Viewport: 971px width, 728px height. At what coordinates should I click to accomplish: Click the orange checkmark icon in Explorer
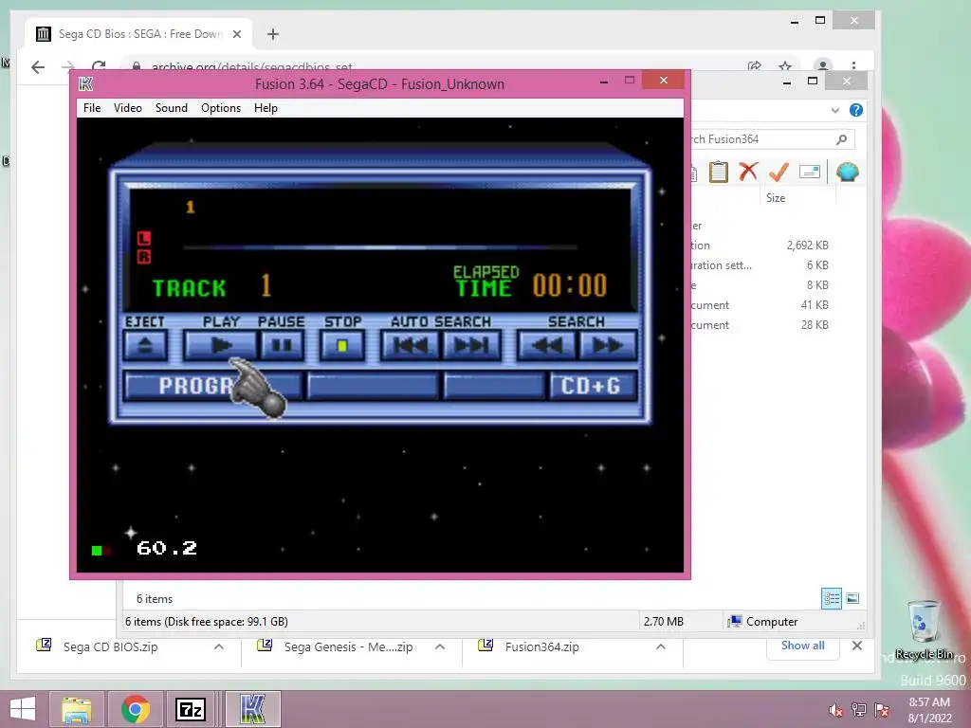tap(779, 172)
